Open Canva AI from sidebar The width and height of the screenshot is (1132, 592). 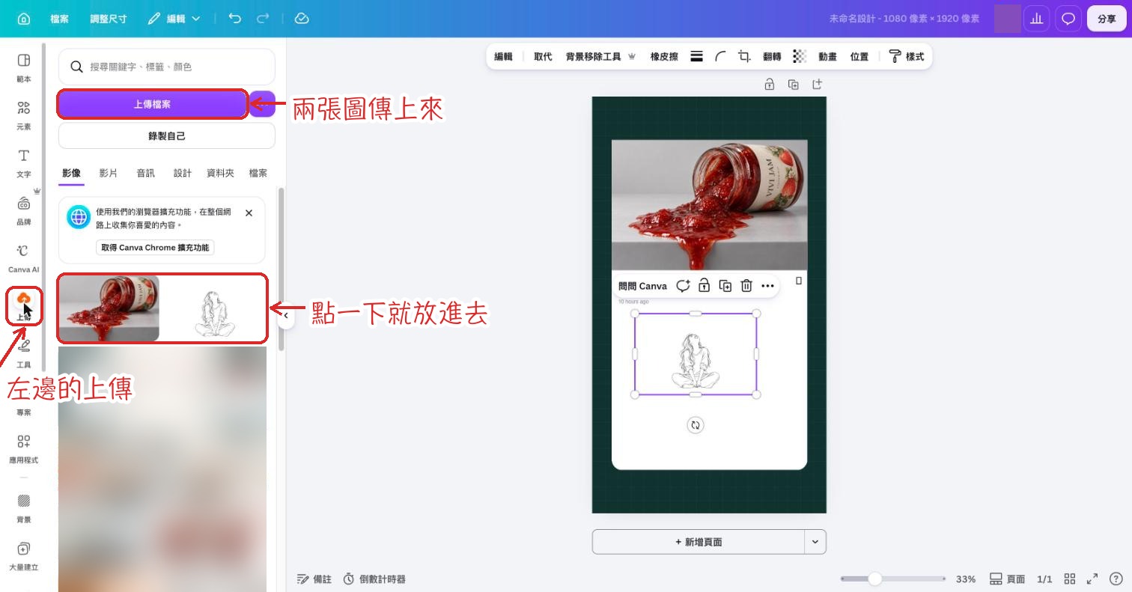click(24, 258)
